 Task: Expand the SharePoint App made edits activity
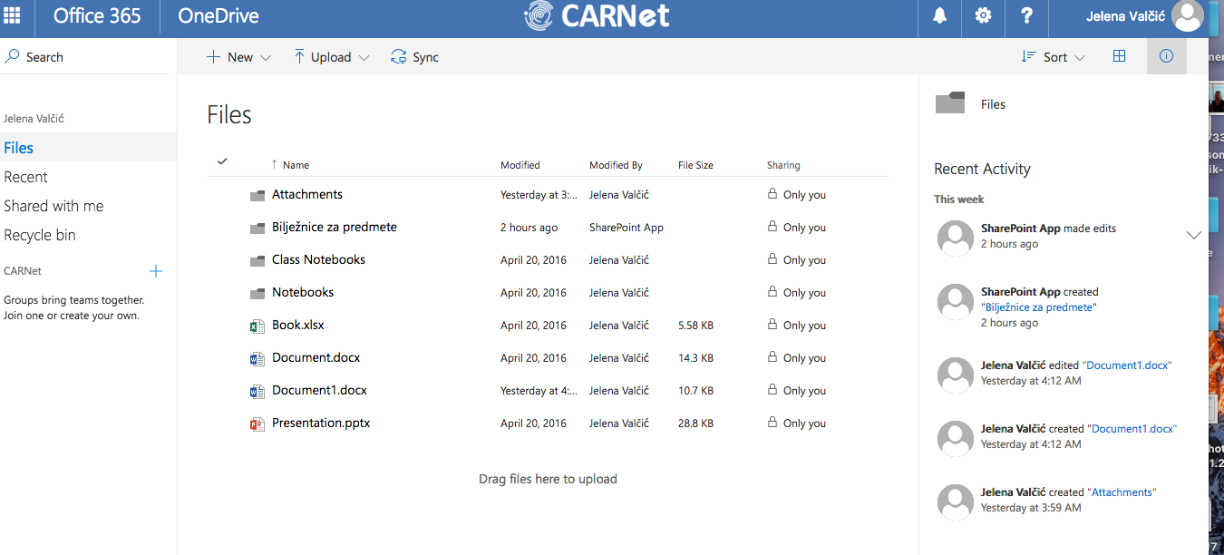click(x=1193, y=236)
